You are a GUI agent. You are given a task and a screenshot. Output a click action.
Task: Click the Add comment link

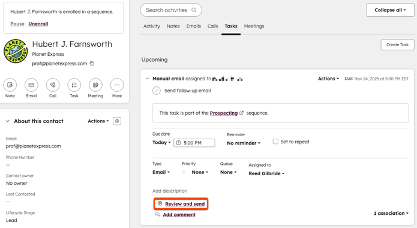179,215
